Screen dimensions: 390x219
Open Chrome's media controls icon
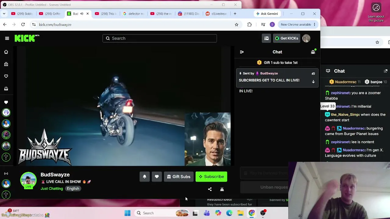(x=263, y=25)
